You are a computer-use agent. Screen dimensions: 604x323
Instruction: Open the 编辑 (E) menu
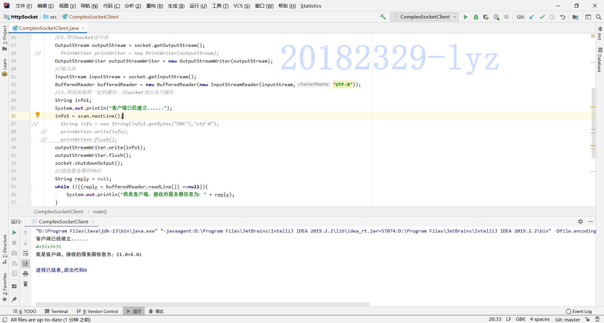click(45, 6)
